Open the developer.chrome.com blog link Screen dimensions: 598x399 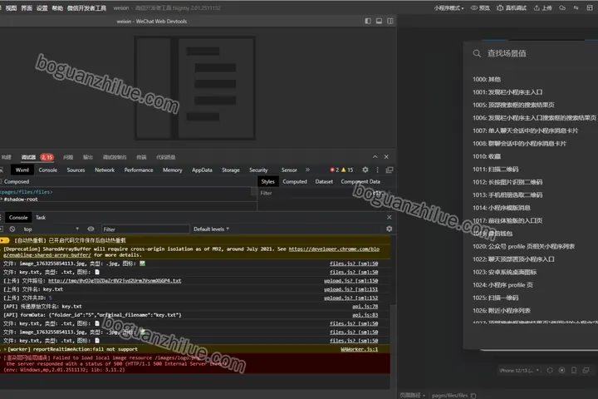pyautogui.click(x=334, y=249)
